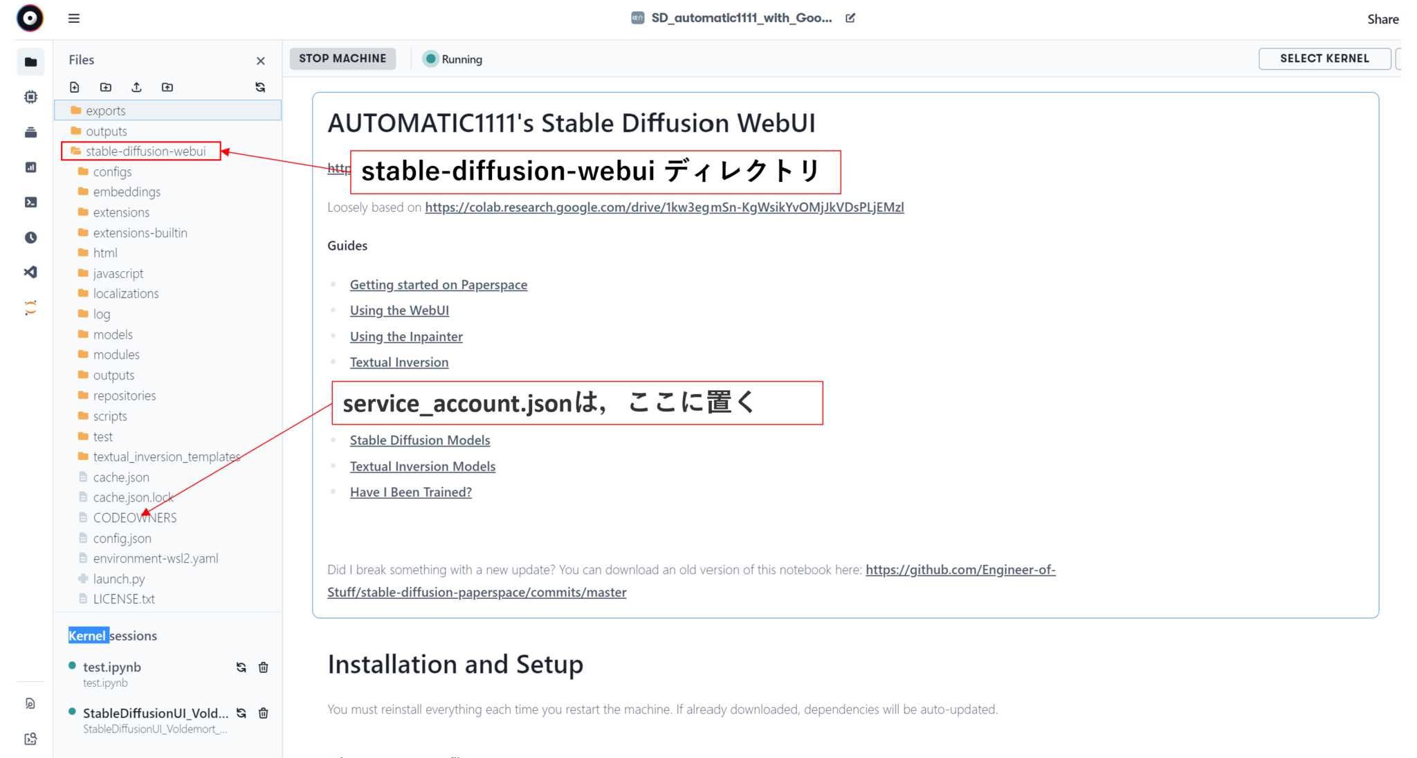Open the hamburger menu at top left
Viewport: 1417px width, 758px height.
point(73,18)
